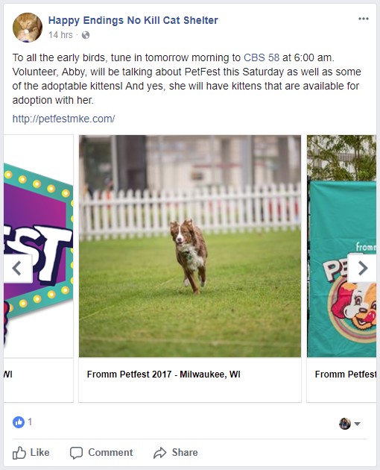
Task: Click the Fromm Petfest 2017 - Milwaukee caption
Action: click(x=163, y=375)
